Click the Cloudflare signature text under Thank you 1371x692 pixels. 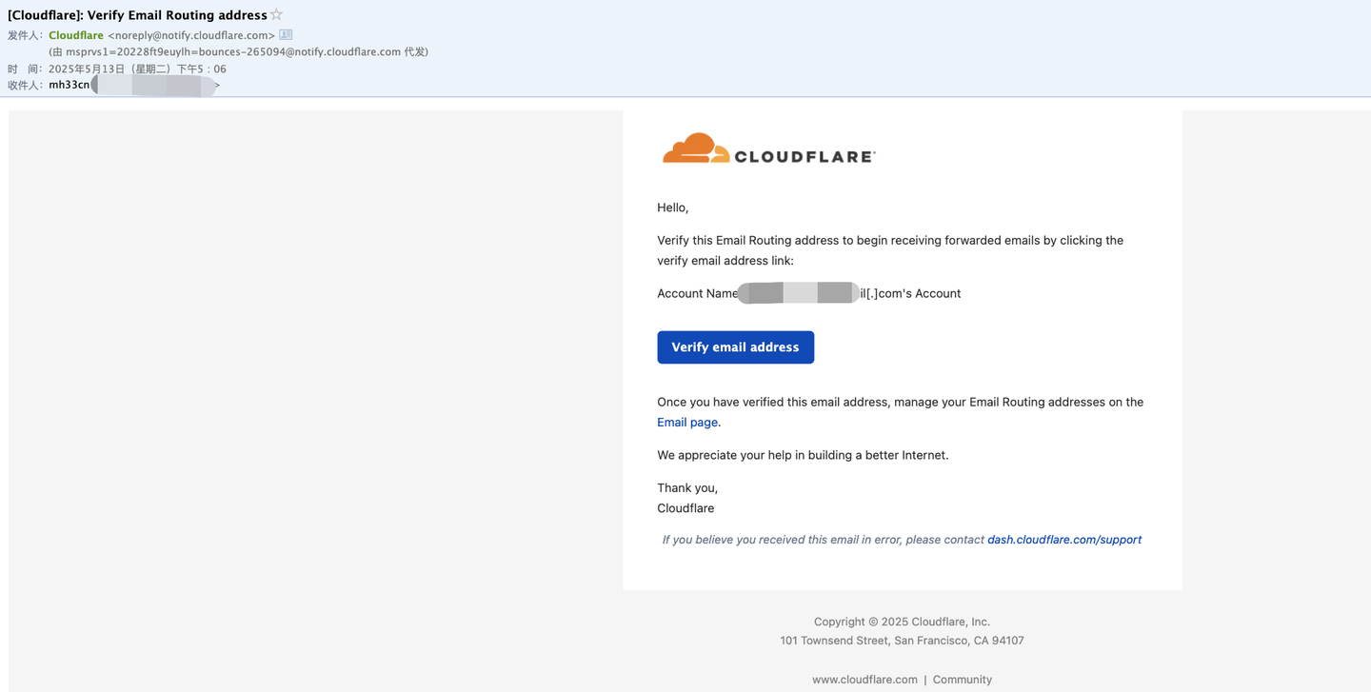(685, 508)
